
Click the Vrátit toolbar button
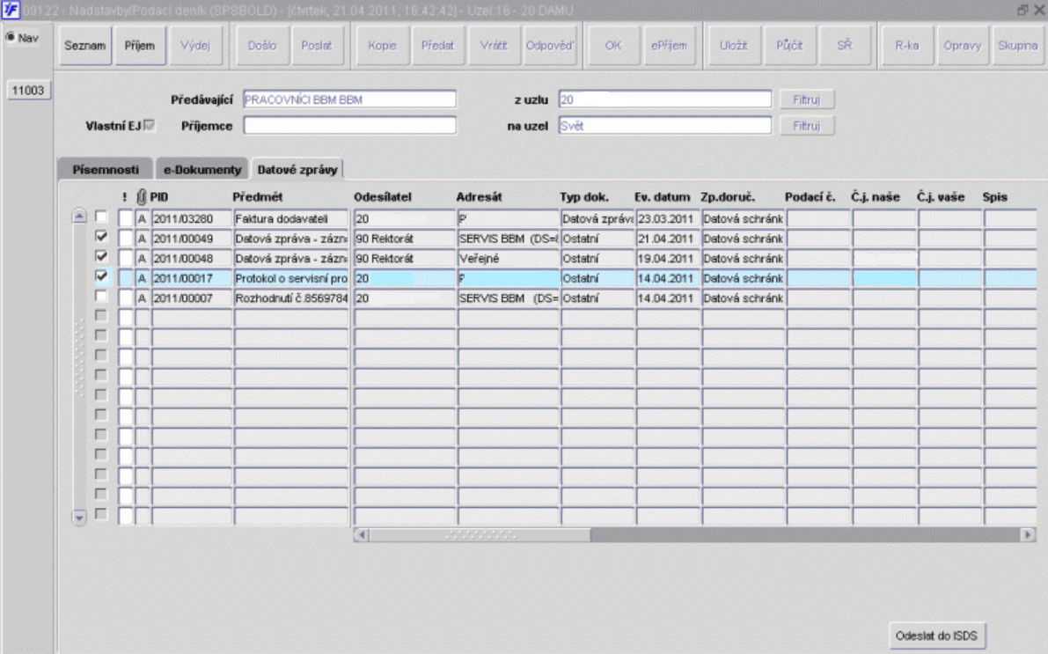click(x=494, y=46)
